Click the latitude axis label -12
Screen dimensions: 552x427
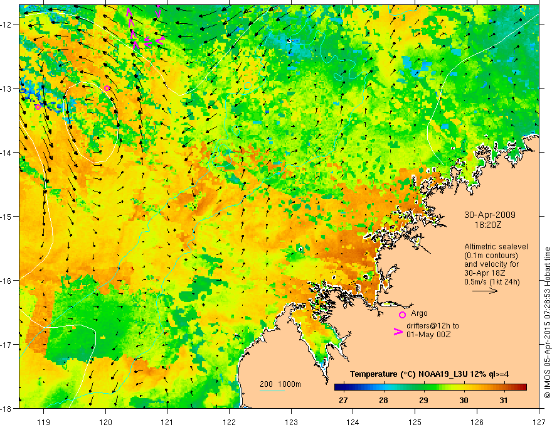pyautogui.click(x=6, y=24)
